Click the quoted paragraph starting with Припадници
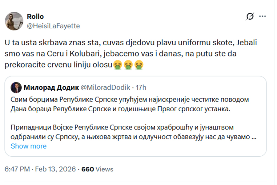The width and height of the screenshot is (277, 185). (130, 132)
